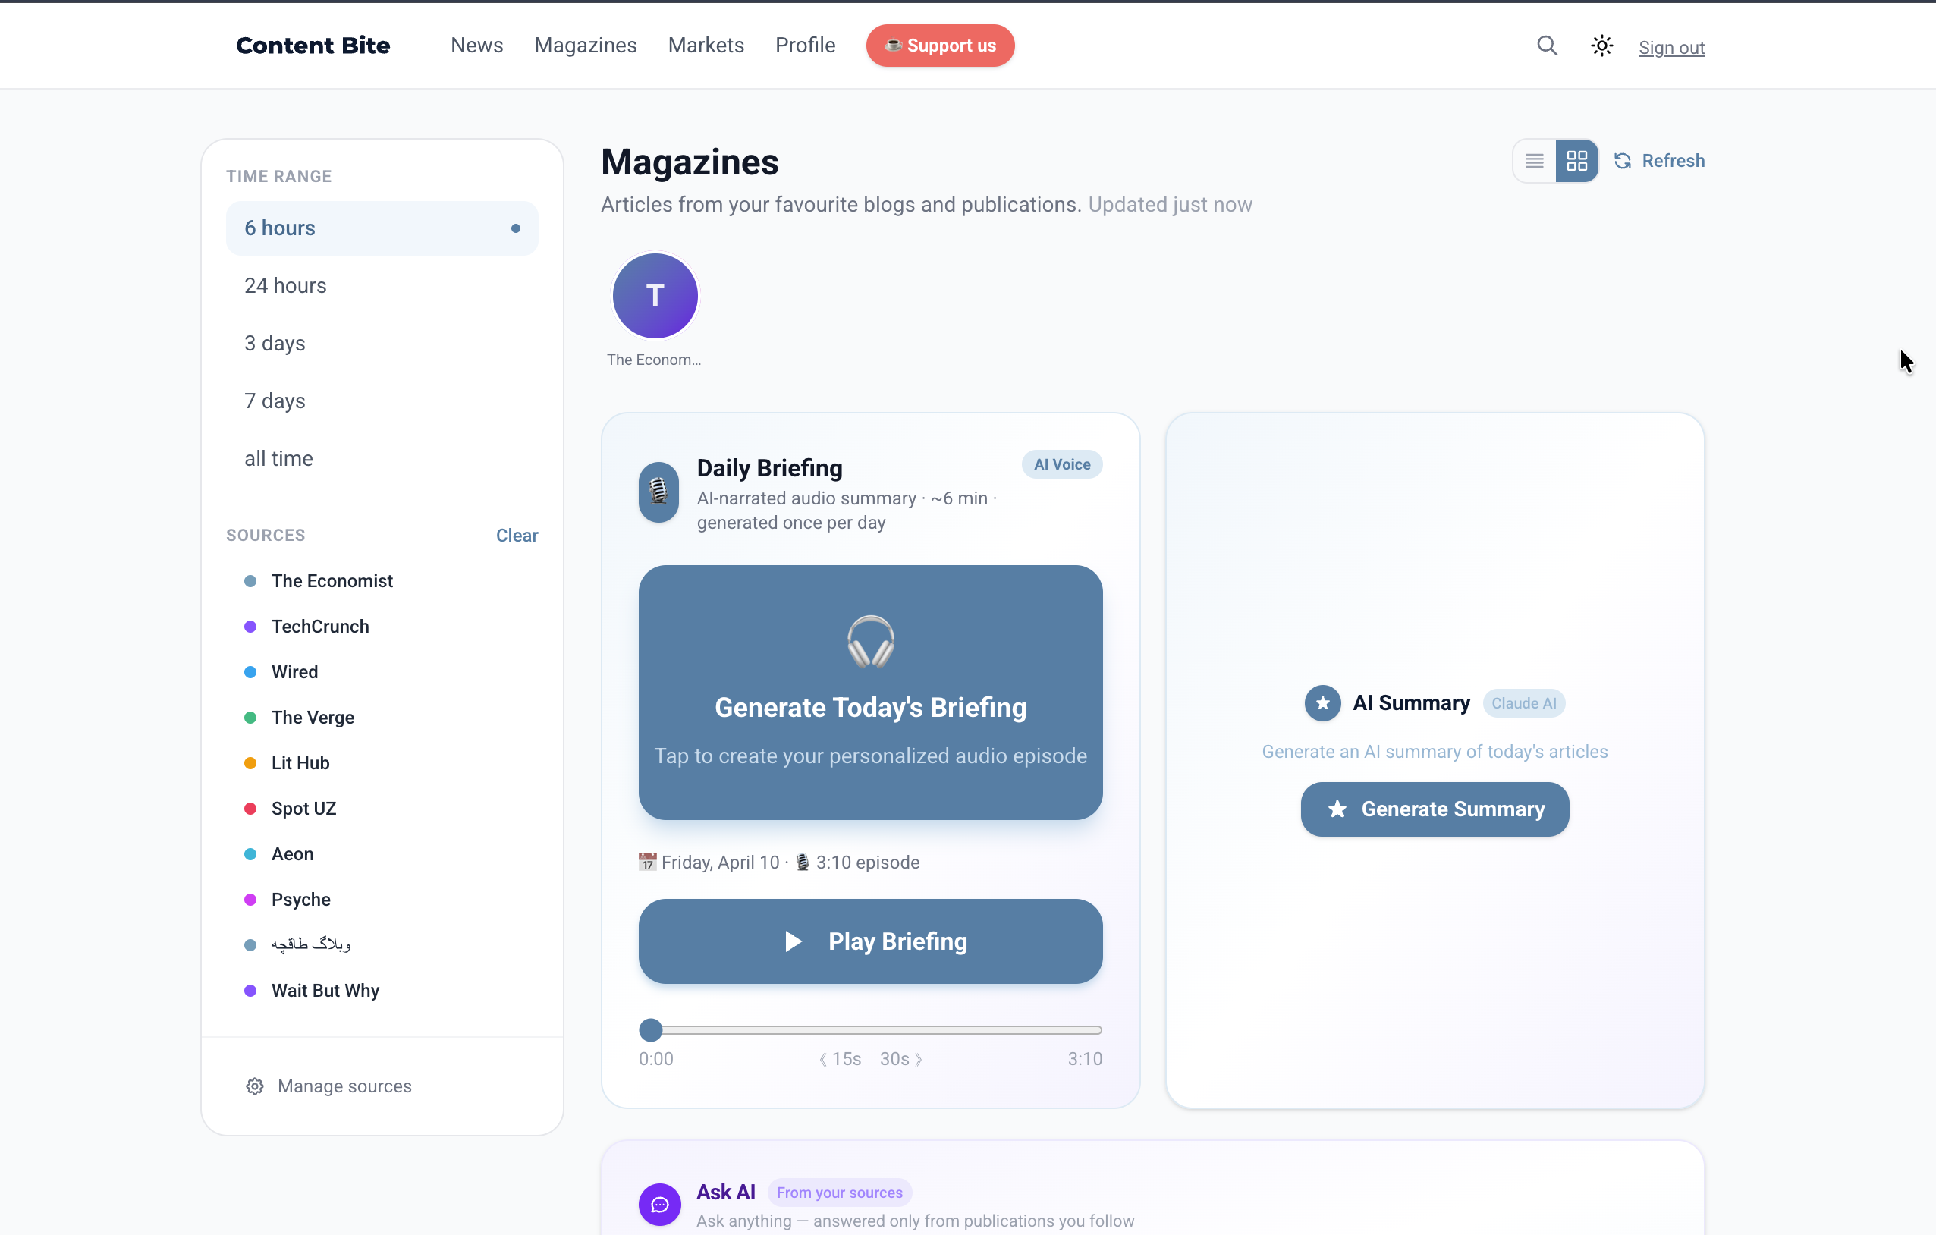
Task: Switch to grid view layout
Action: tap(1576, 161)
